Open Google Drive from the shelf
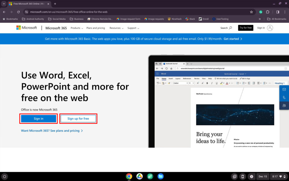 [x=139, y=176]
